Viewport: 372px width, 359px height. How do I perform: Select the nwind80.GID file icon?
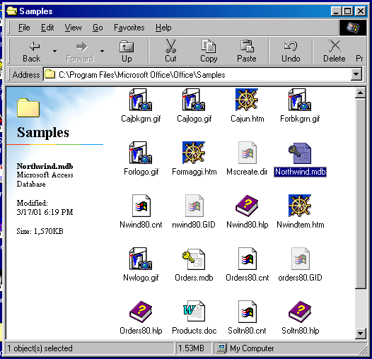point(194,206)
